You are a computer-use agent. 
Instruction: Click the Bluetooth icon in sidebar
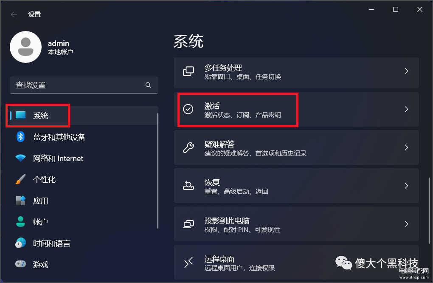point(21,137)
